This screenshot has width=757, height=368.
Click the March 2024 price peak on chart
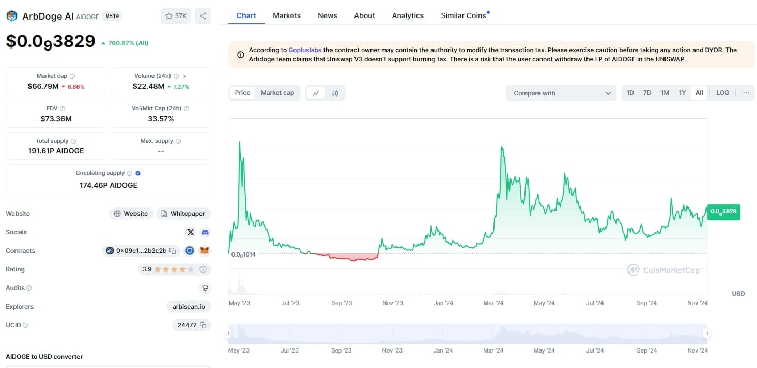click(x=502, y=148)
